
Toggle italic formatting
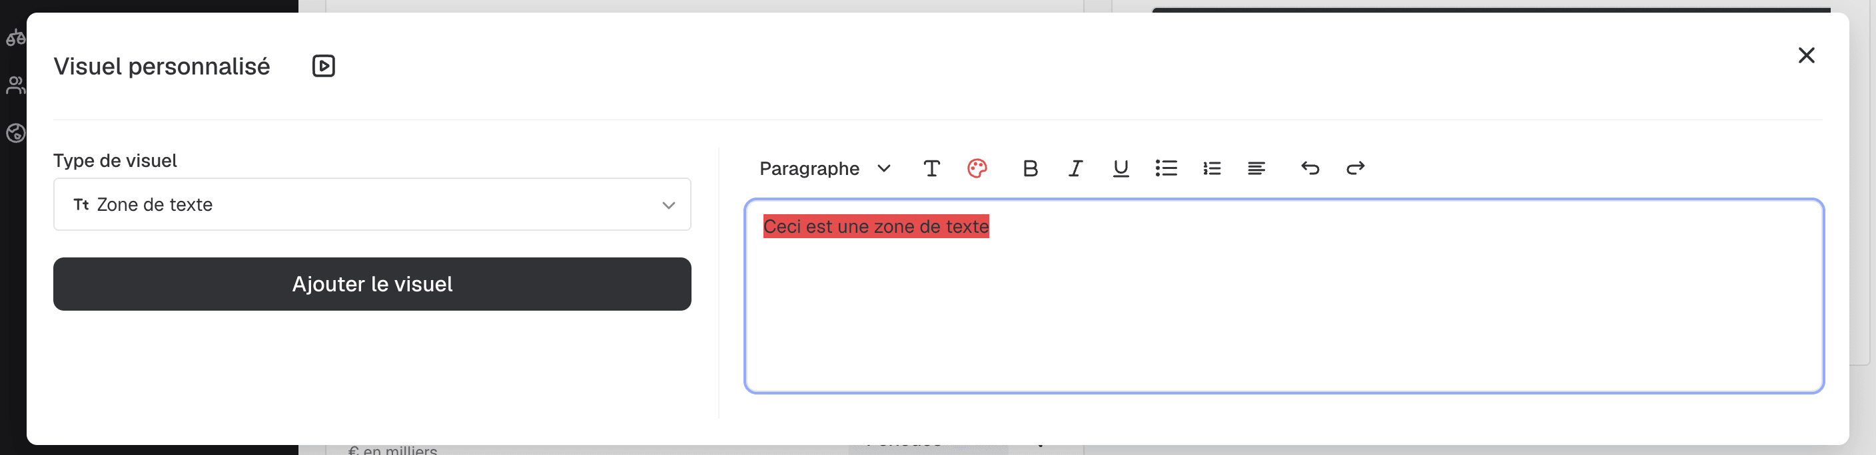coord(1076,168)
